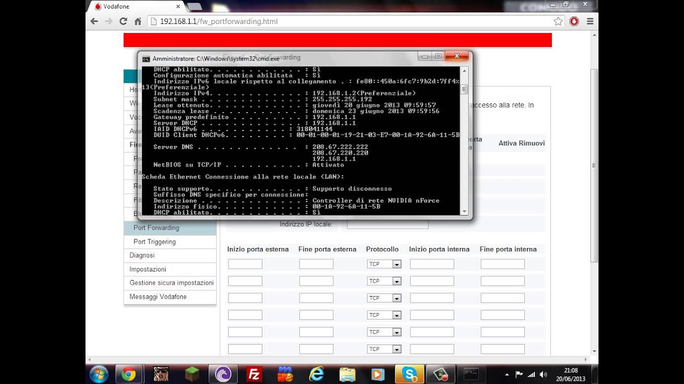
Task: Open Port Forwarding in the sidebar
Action: (170, 228)
